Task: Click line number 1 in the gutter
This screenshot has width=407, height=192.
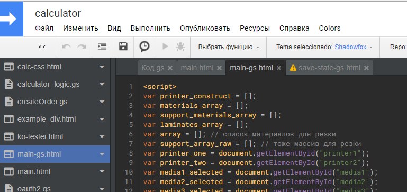Action: [x=131, y=87]
